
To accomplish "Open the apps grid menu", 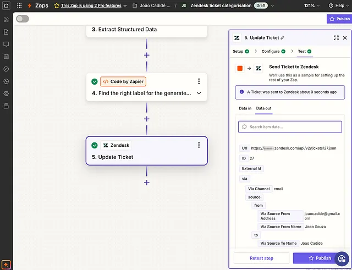I will [x=19, y=5].
